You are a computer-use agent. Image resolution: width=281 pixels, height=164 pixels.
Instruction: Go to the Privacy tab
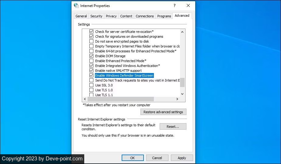coord(111,16)
